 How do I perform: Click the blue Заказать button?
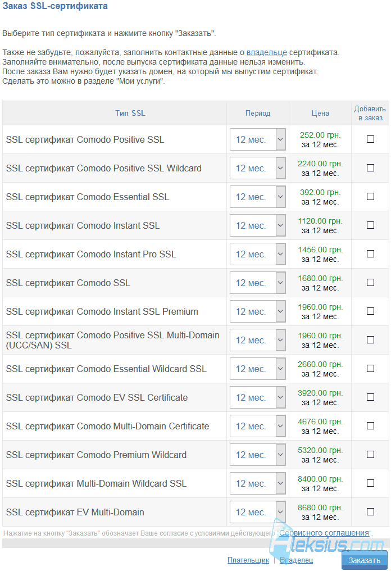click(365, 560)
